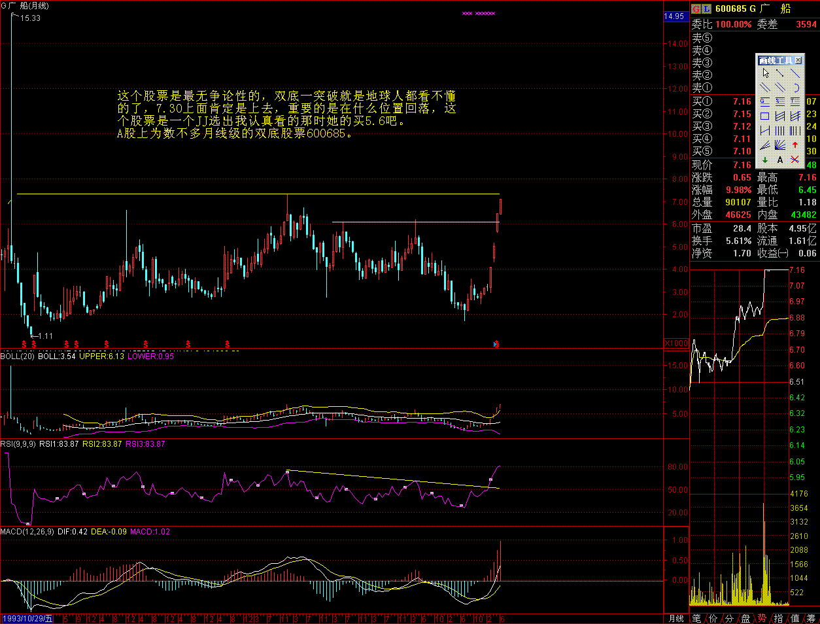Screen dimensions: 820x624
Task: Select the red up-arrow marker tool
Action: pyautogui.click(x=795, y=145)
